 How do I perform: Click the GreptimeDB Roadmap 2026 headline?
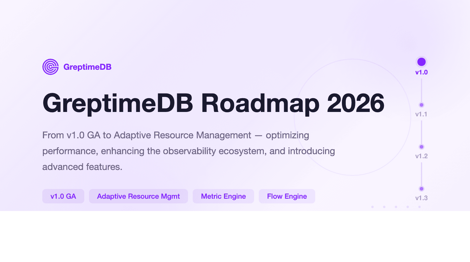213,103
